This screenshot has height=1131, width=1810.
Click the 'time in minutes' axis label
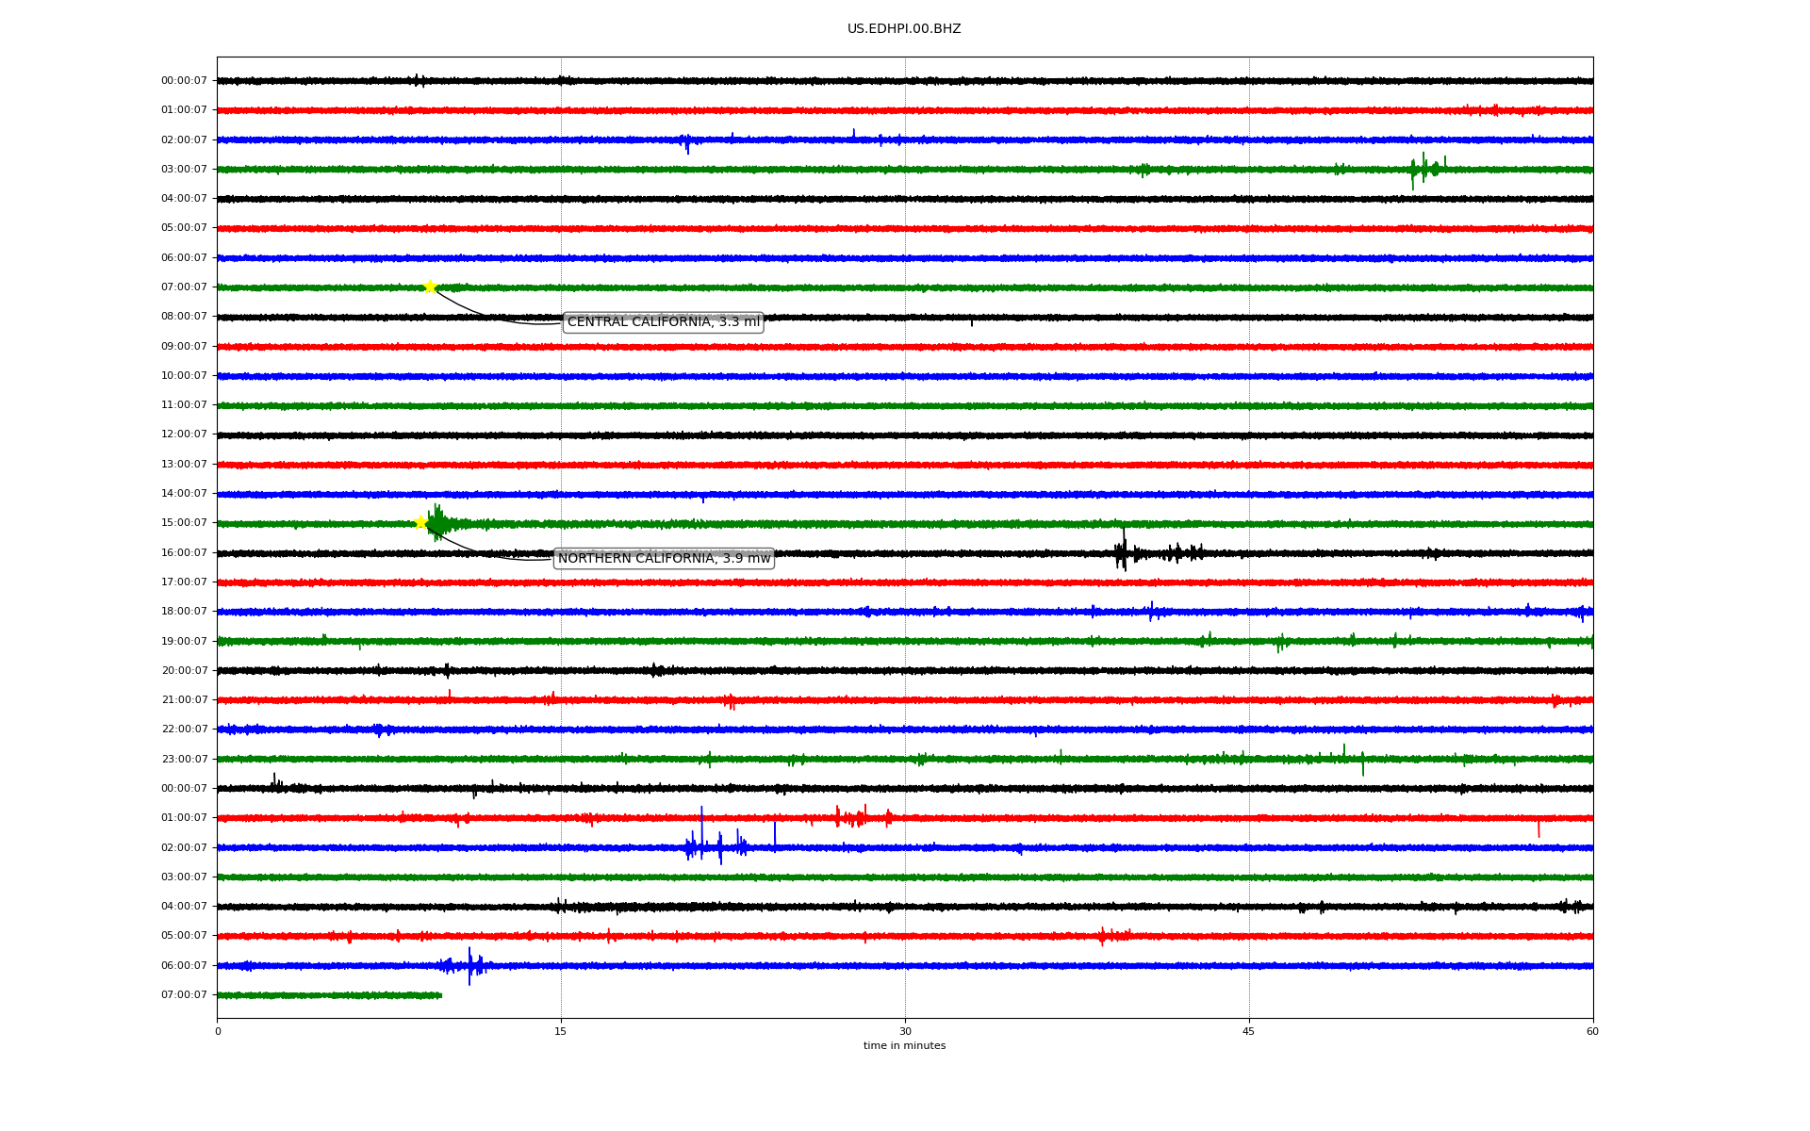tap(904, 1045)
